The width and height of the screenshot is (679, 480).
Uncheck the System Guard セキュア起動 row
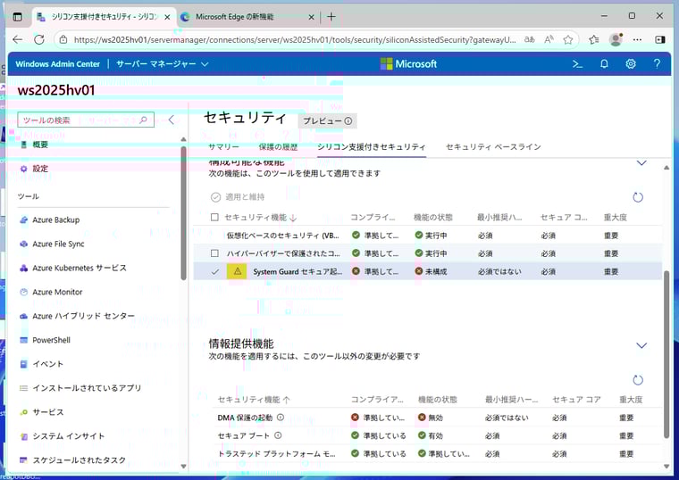[214, 271]
